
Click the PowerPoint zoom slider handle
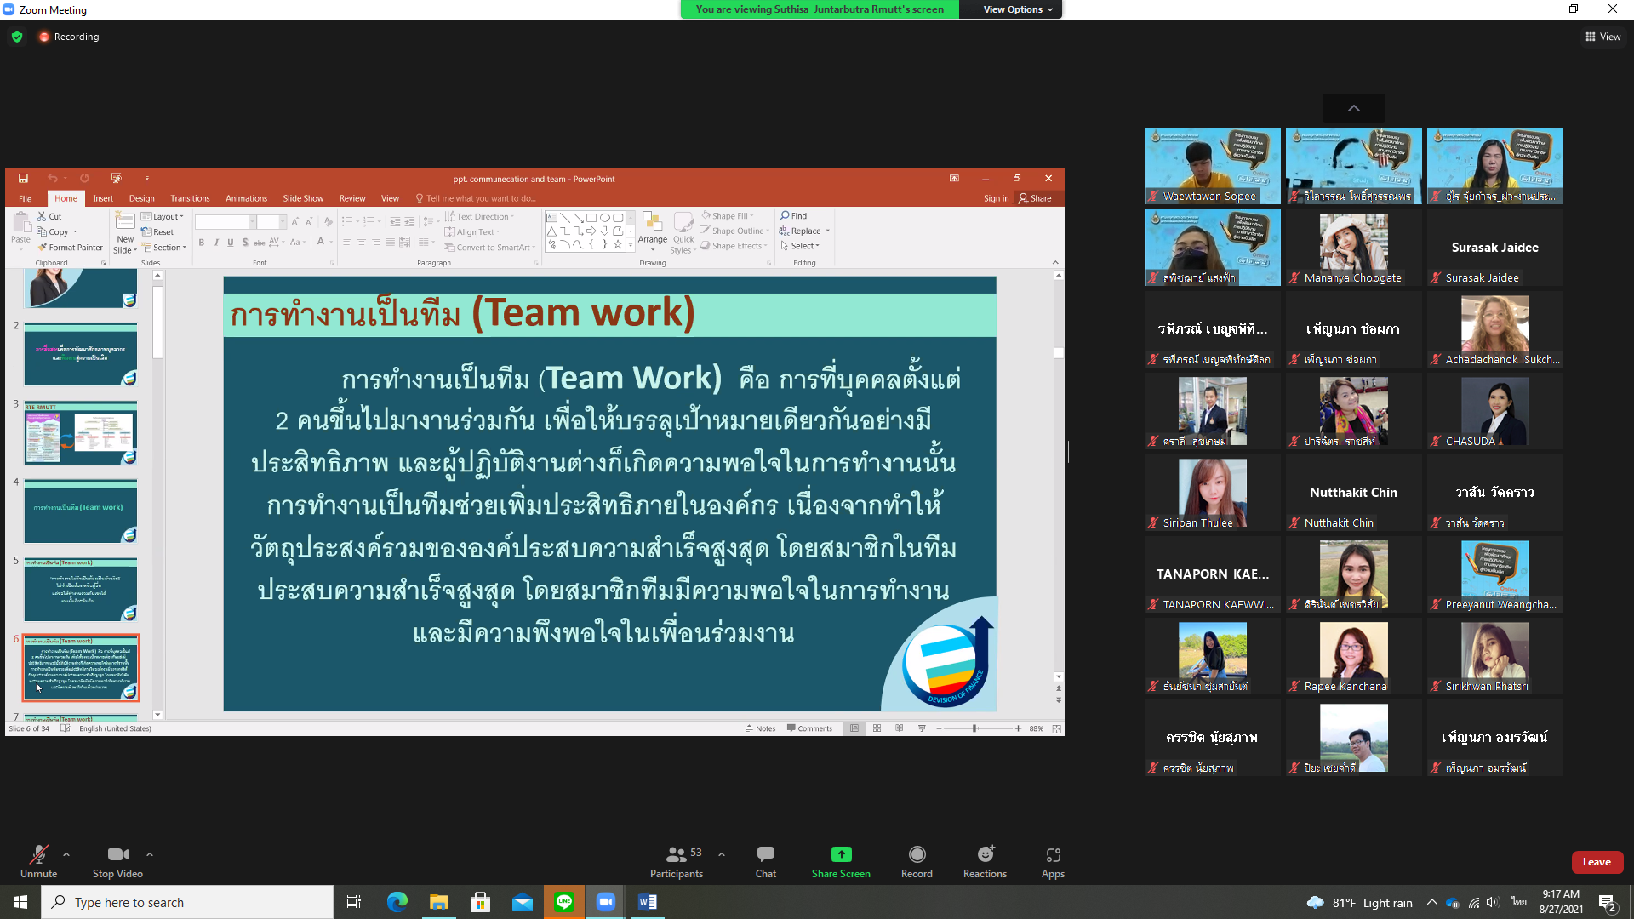(x=975, y=729)
